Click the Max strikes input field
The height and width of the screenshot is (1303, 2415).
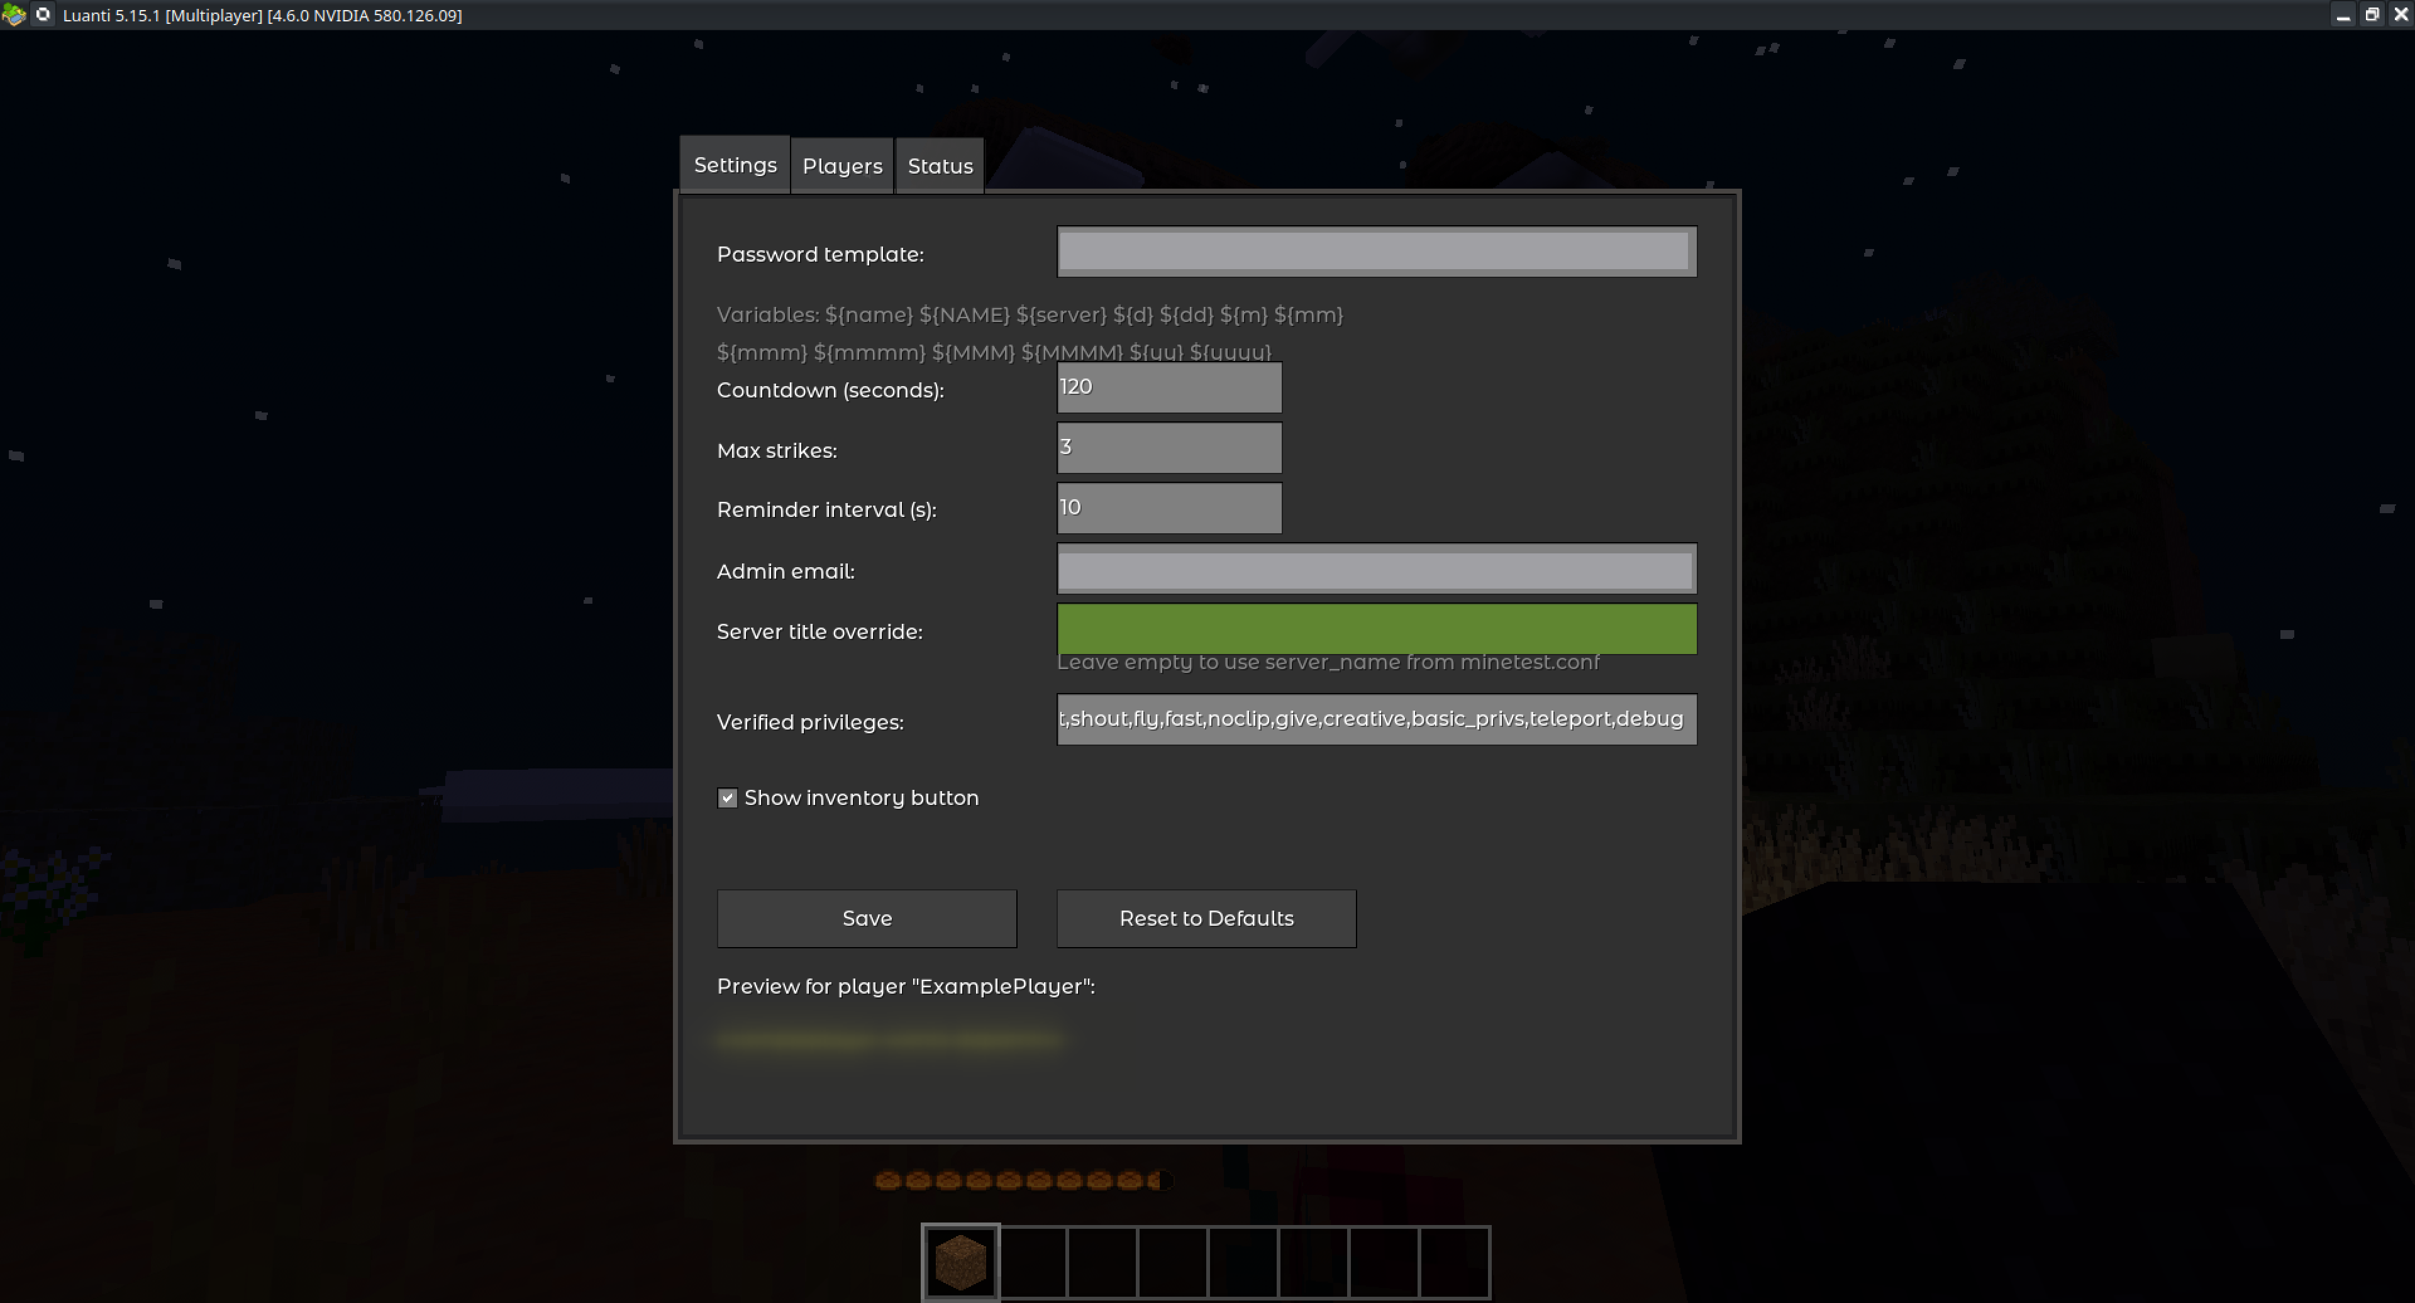[1168, 447]
